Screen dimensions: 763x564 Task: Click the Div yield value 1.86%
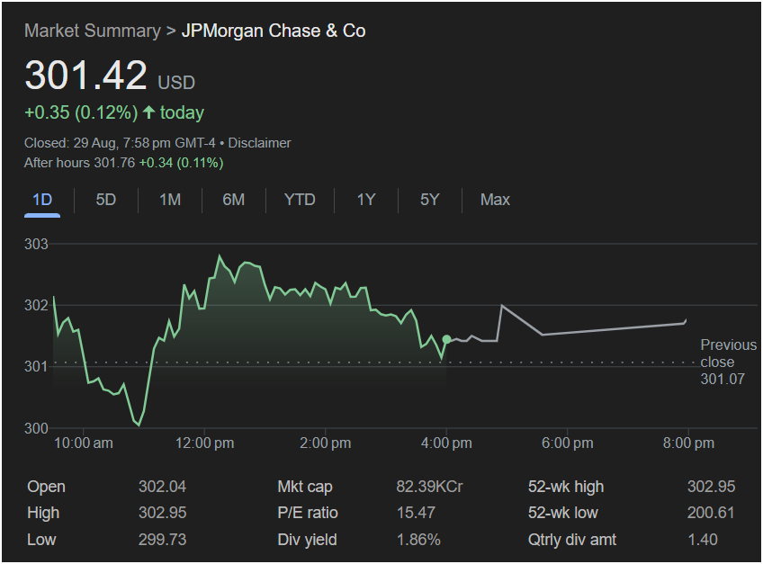tap(418, 540)
